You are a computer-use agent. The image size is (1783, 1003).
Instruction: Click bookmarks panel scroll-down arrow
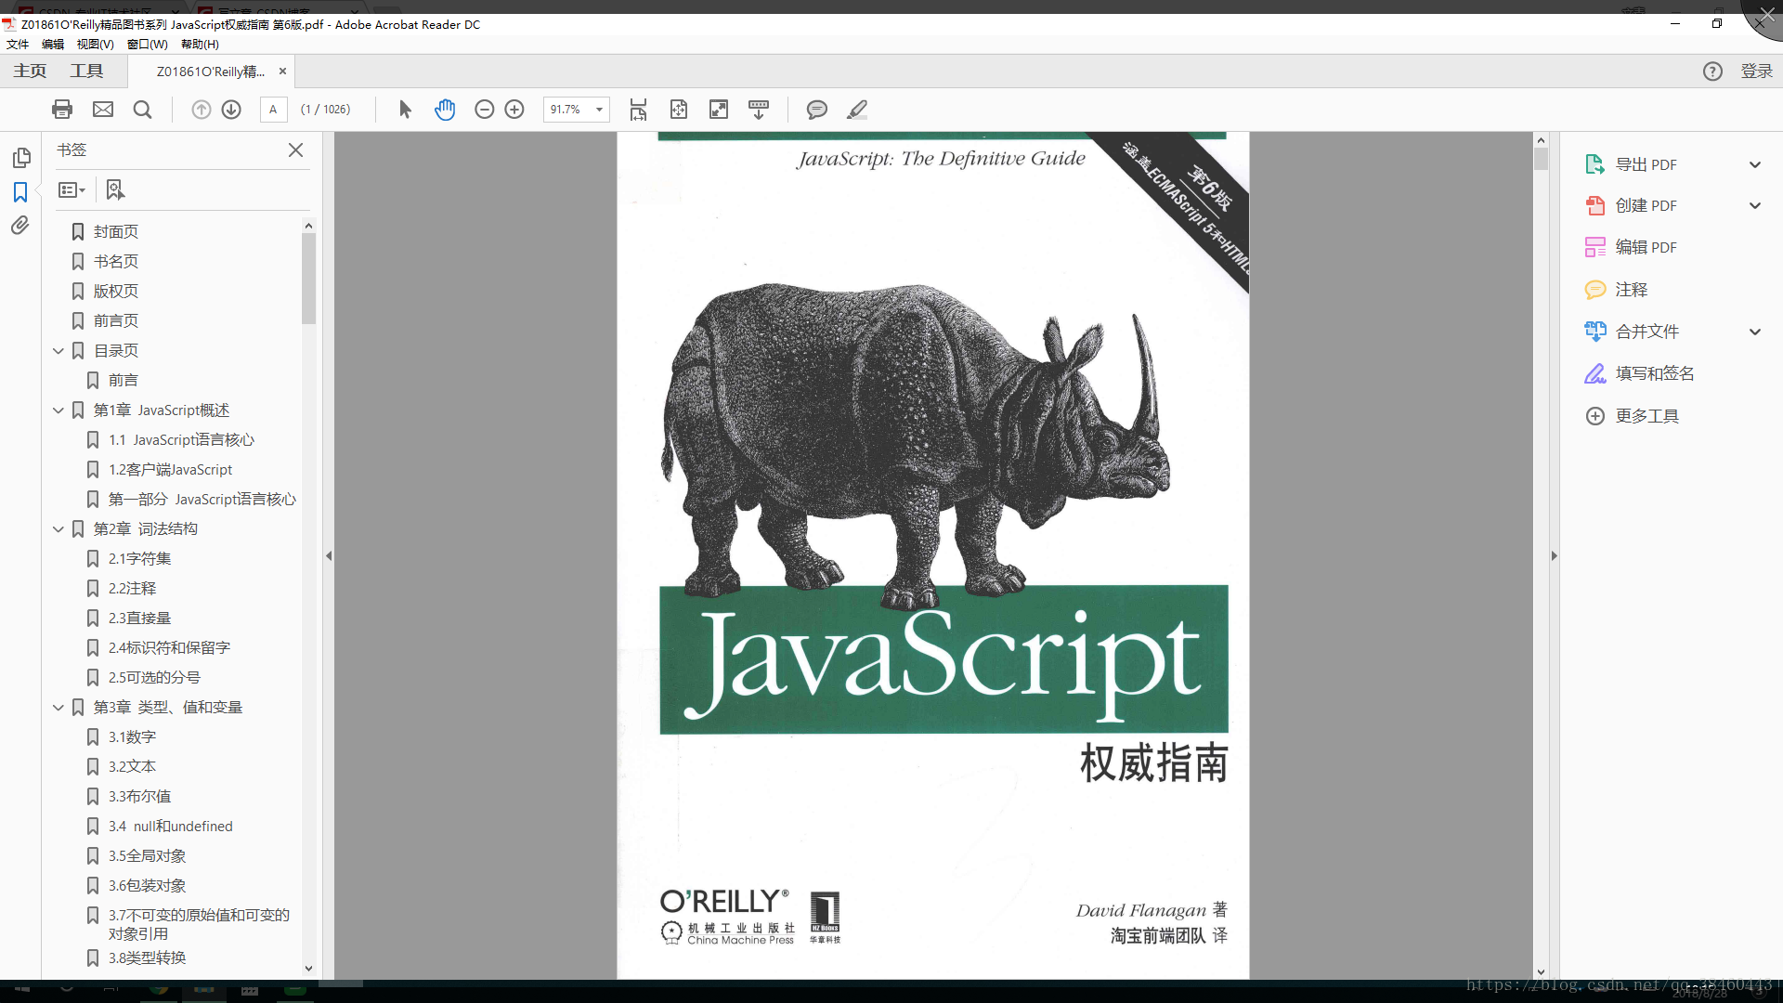309,968
